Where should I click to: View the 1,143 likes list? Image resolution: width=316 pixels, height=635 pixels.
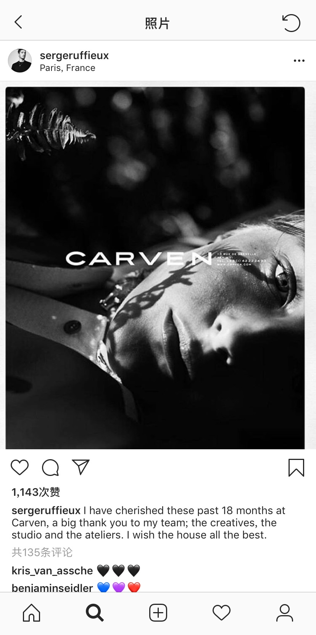36,492
